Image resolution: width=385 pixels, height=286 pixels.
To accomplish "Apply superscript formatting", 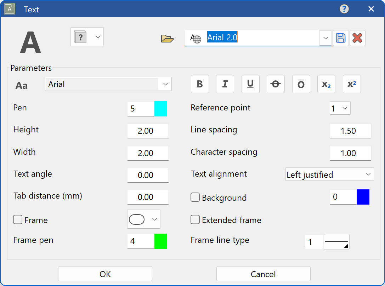I will point(352,84).
